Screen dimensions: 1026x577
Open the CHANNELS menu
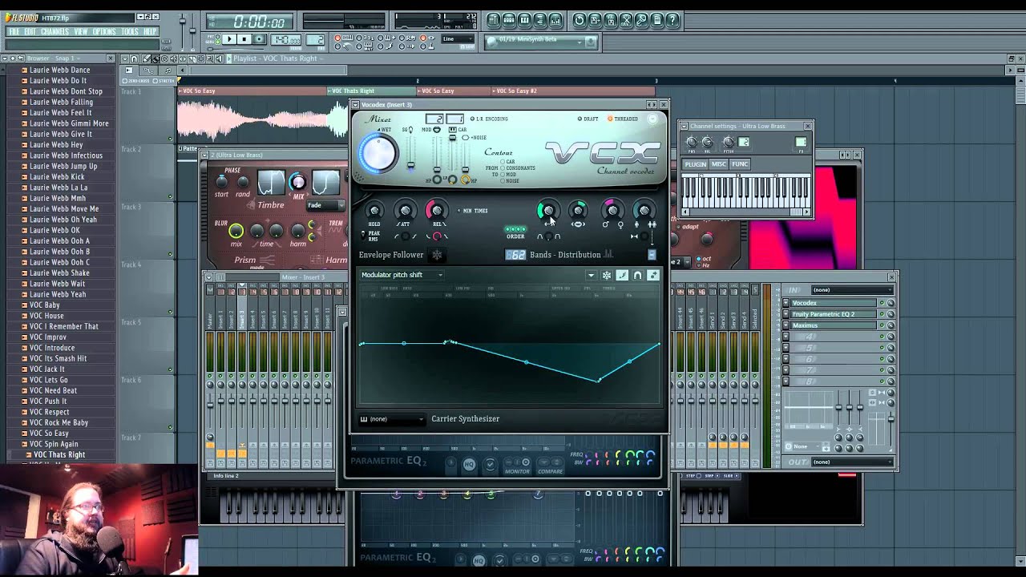click(x=55, y=31)
